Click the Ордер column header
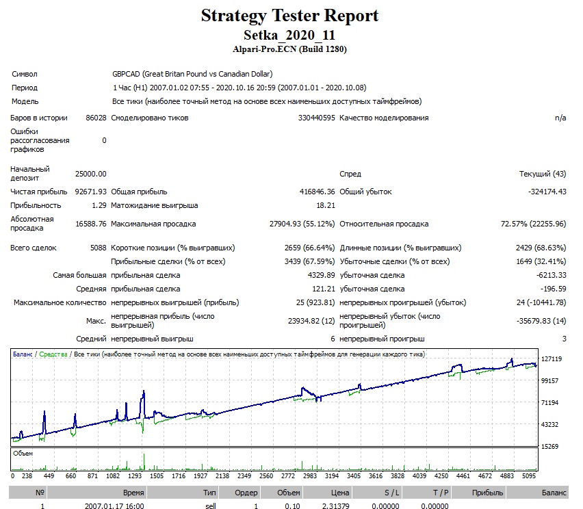Screen dimensions: 583x509 coord(239,493)
